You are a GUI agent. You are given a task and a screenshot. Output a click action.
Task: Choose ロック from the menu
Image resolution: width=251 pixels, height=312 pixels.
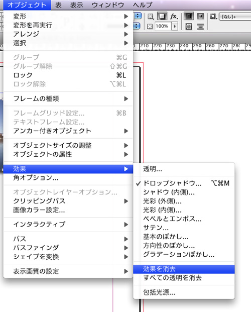pyautogui.click(x=68, y=75)
